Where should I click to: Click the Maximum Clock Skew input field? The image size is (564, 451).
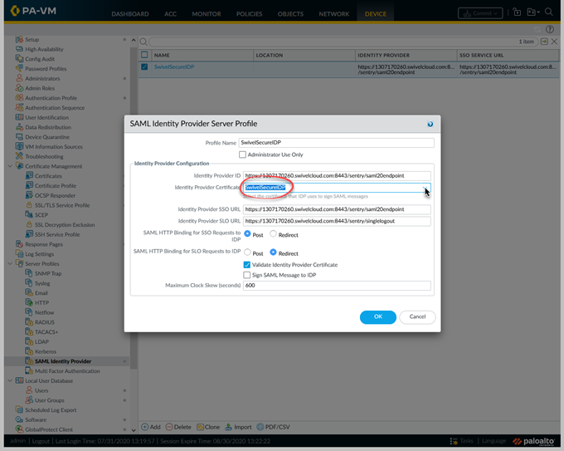point(337,286)
